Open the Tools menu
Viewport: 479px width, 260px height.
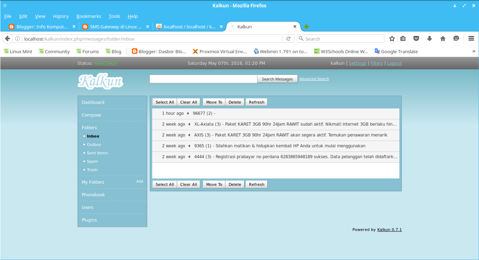(114, 16)
